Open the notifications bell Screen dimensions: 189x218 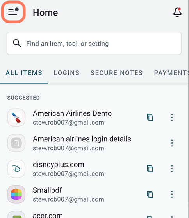point(177,12)
